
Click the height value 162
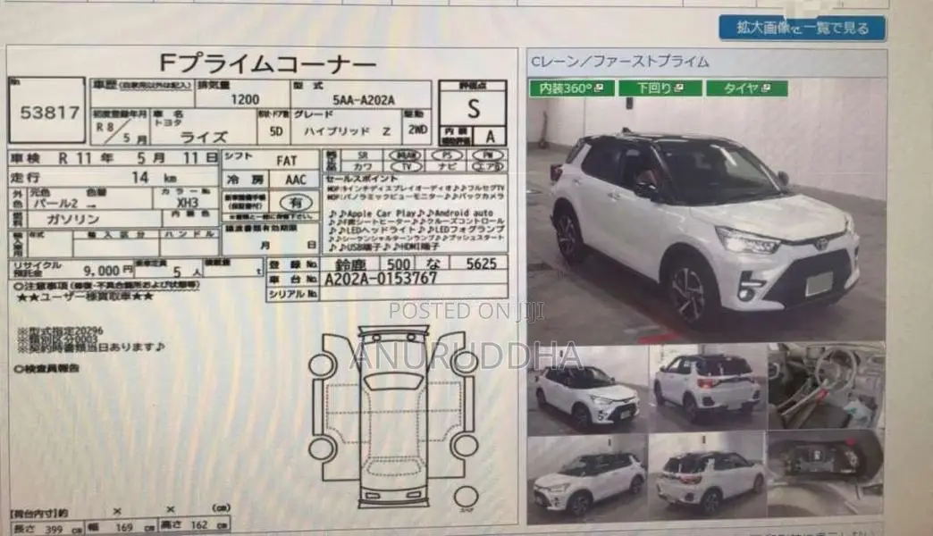click(x=198, y=524)
